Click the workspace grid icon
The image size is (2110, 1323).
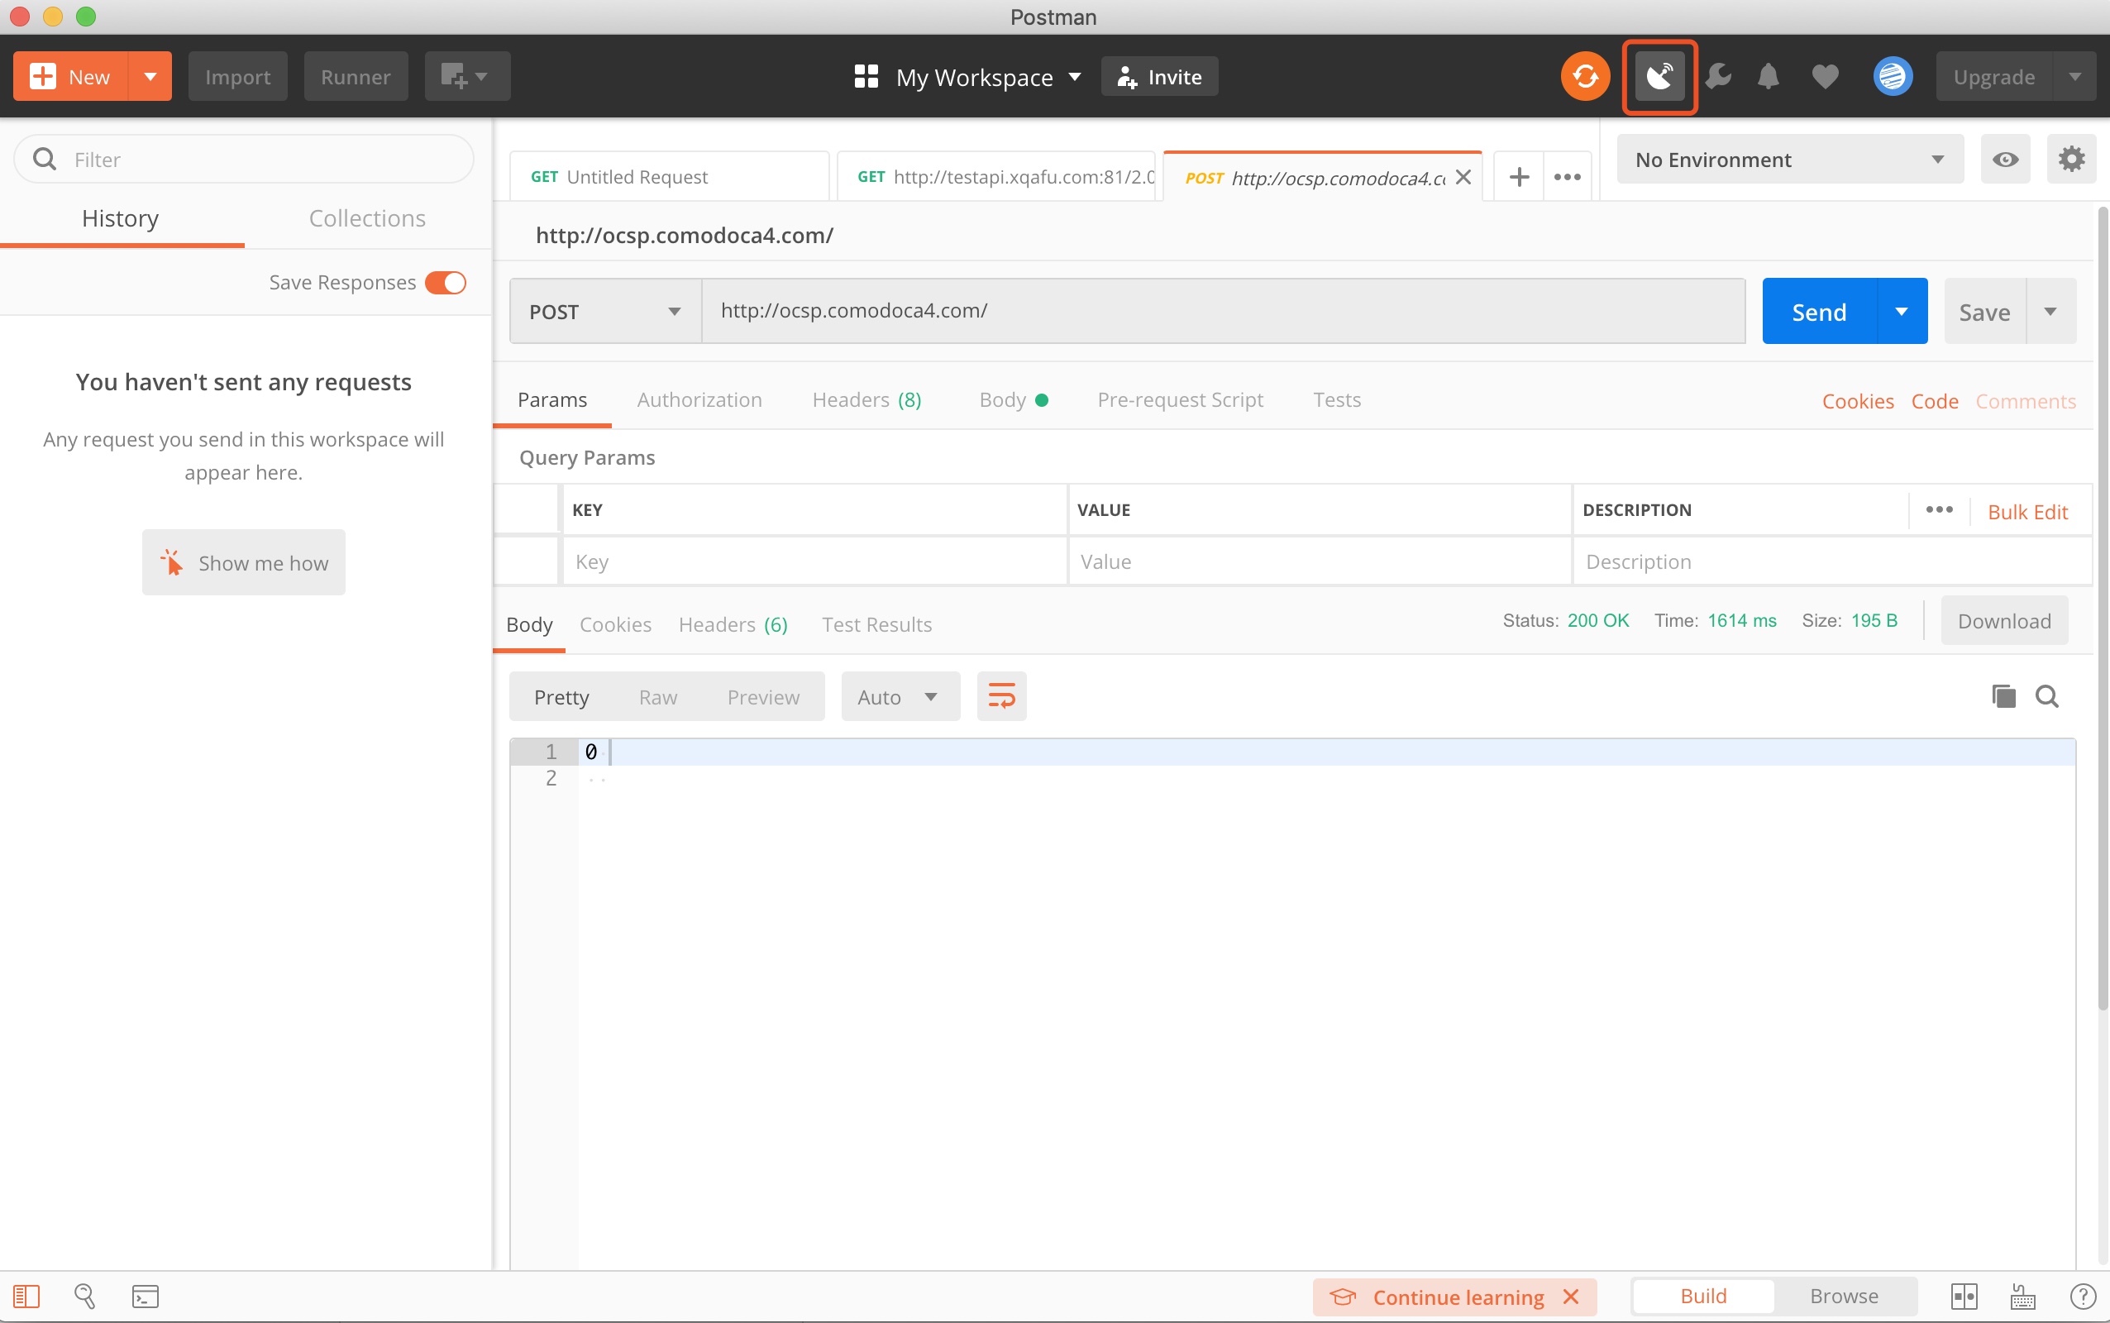pyautogui.click(x=866, y=77)
